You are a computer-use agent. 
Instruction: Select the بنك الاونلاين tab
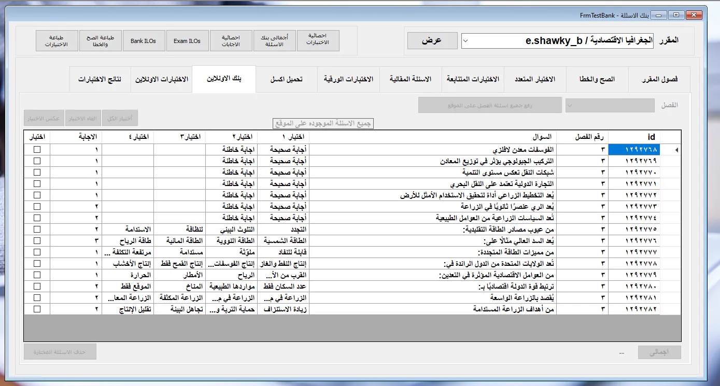(224, 79)
